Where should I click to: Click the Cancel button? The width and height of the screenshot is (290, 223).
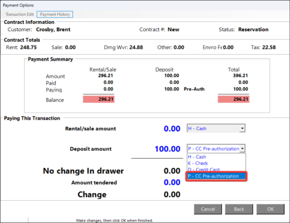(208, 209)
